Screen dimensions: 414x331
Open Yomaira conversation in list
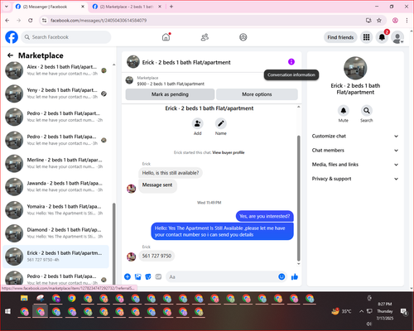pos(56,209)
